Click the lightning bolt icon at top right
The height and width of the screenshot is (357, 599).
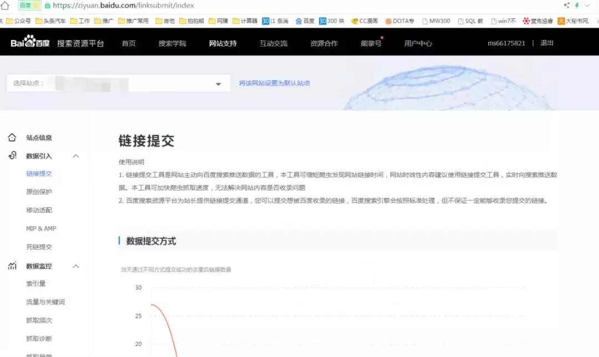577,6
